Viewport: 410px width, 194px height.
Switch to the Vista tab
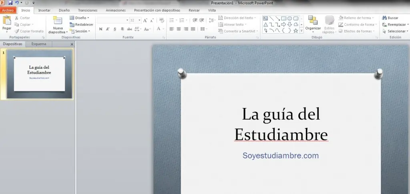(x=212, y=10)
